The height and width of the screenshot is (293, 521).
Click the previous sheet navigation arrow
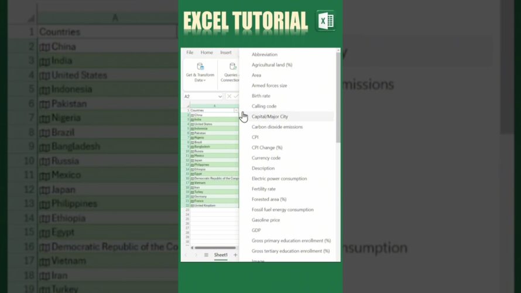coord(186,255)
